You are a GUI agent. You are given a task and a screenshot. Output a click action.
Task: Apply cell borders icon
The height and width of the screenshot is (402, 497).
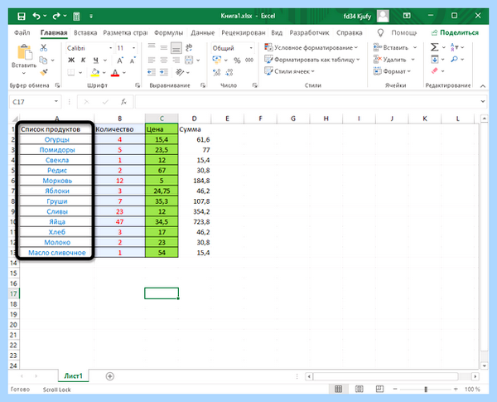coord(71,73)
